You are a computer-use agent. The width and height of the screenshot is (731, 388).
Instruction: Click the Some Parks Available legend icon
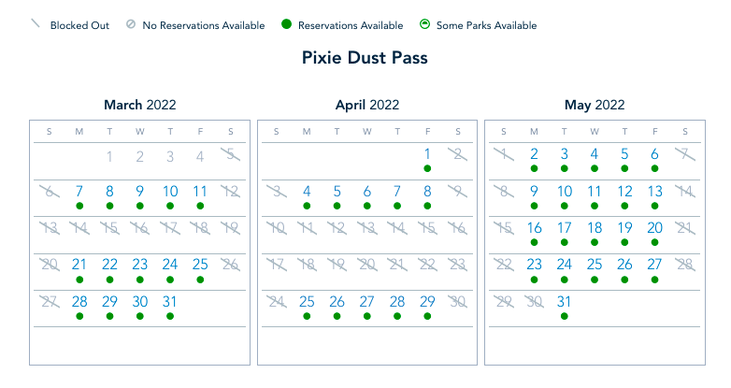coord(424,25)
